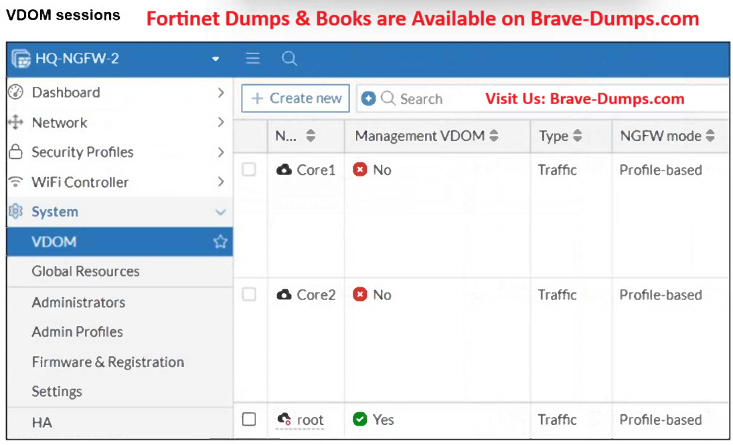This screenshot has height=445, width=733.
Task: Expand the Dashboard menu section
Action: coord(220,93)
